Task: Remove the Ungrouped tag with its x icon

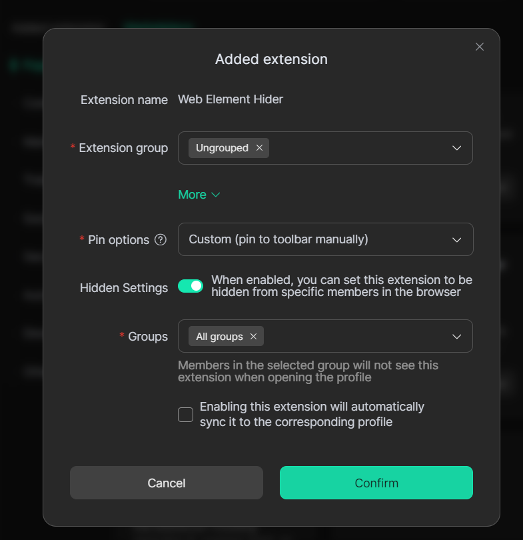Action: [259, 148]
